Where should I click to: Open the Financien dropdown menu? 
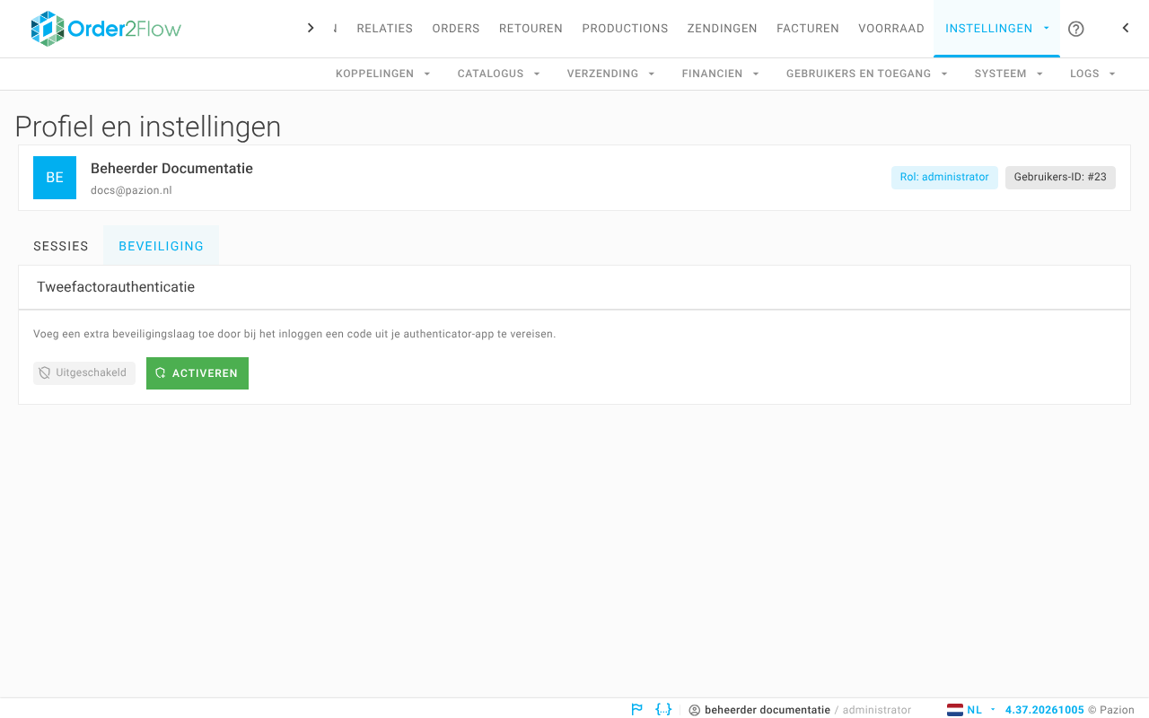721,74
